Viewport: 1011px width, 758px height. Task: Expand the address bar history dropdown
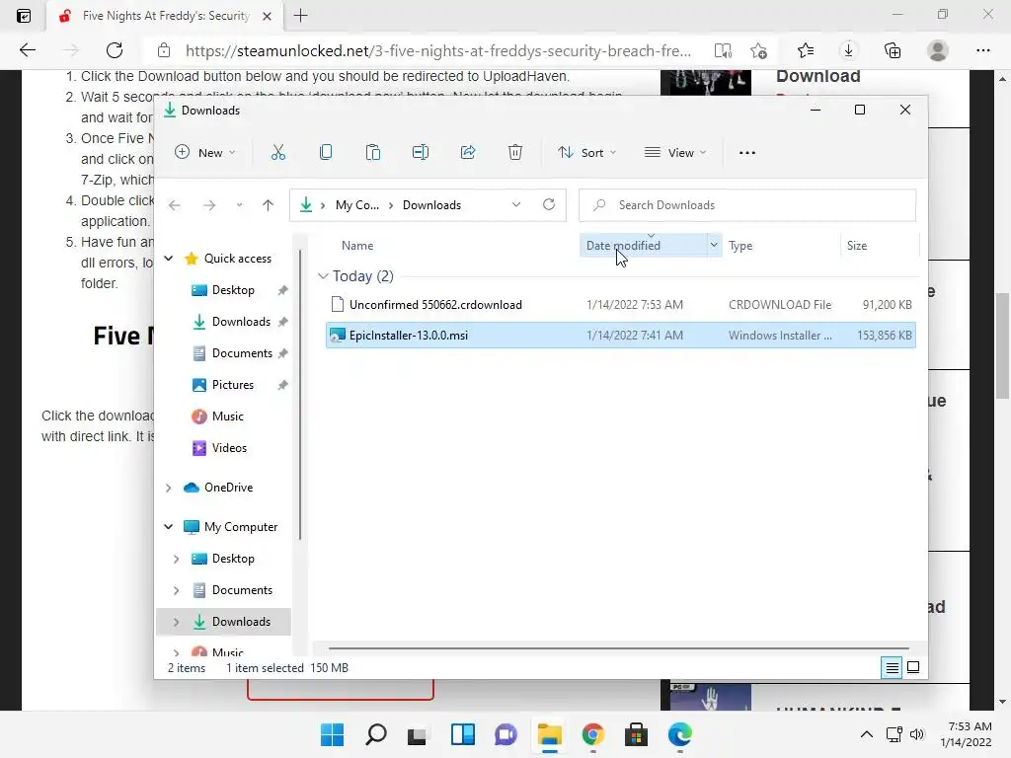point(515,204)
